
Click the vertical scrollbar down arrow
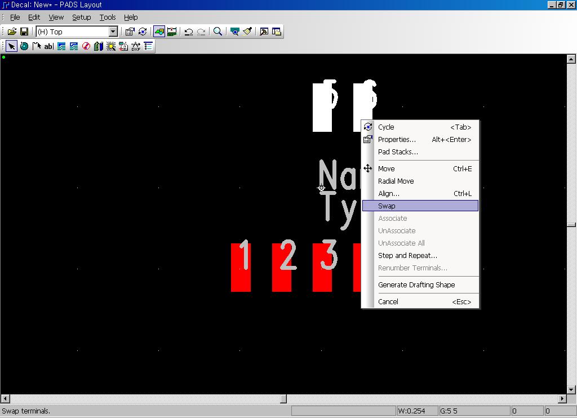pos(571,390)
